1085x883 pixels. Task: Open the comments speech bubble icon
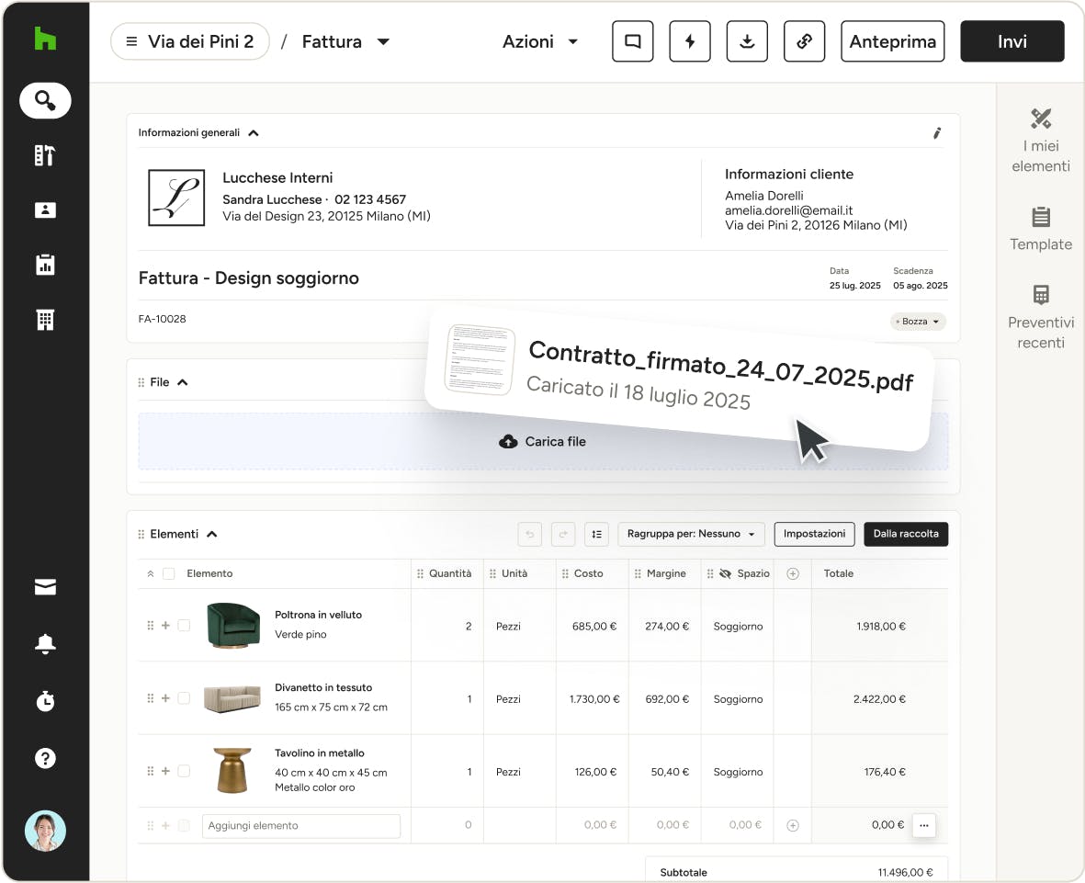click(633, 41)
